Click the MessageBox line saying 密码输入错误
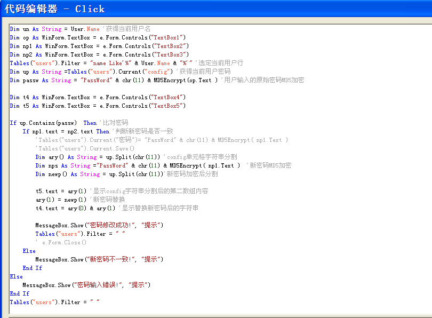 coord(86,285)
